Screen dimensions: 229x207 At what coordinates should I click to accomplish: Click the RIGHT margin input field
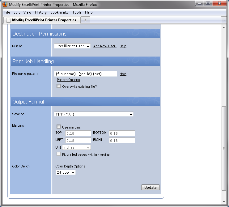[122, 141]
